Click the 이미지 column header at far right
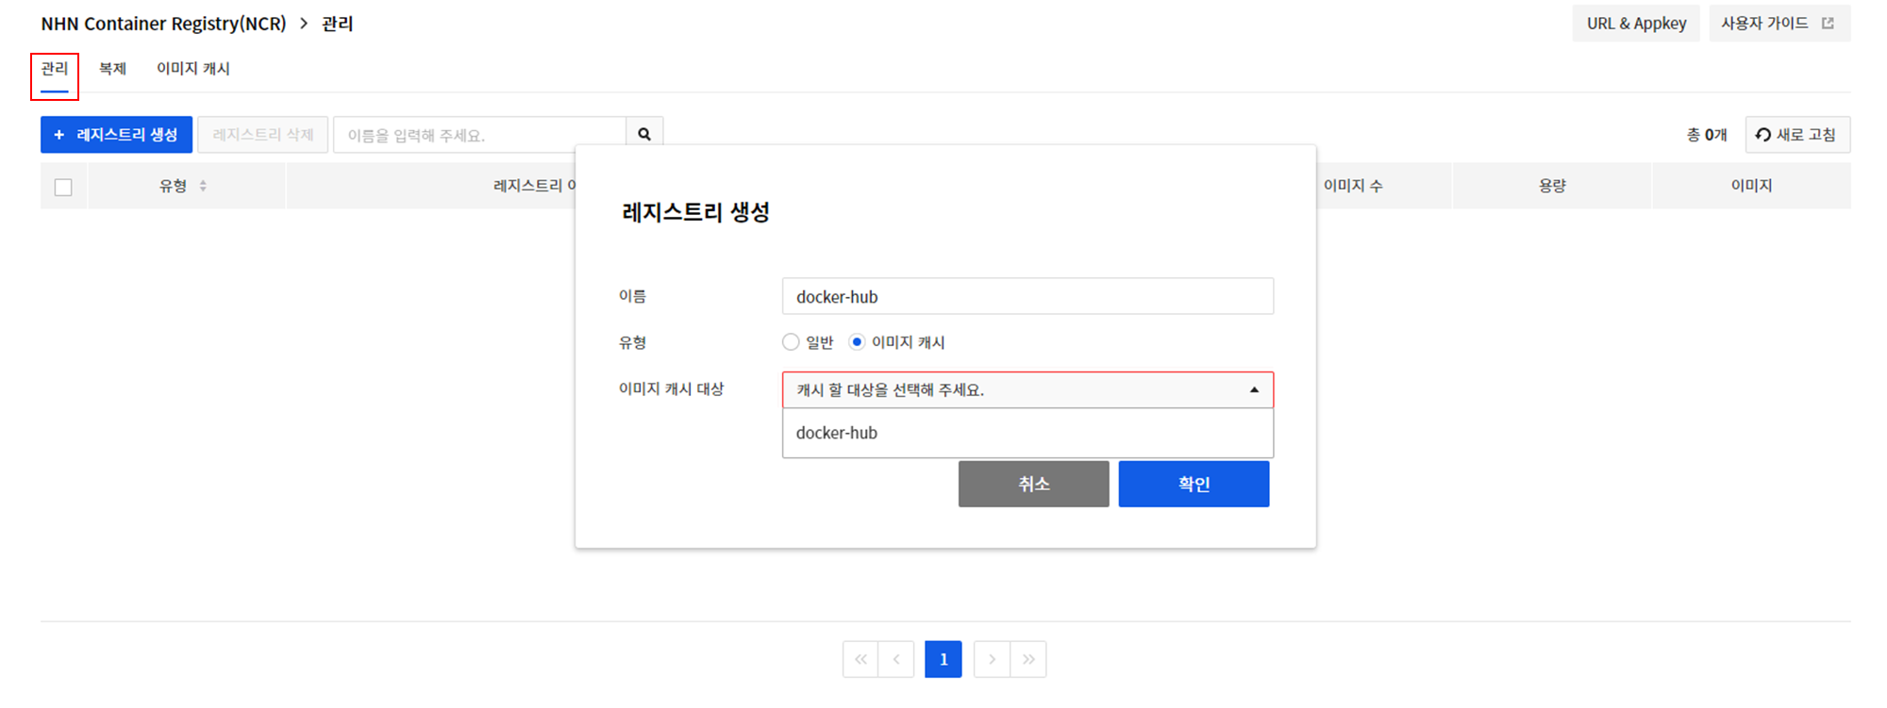Screen dimensions: 1887x708 (1751, 187)
